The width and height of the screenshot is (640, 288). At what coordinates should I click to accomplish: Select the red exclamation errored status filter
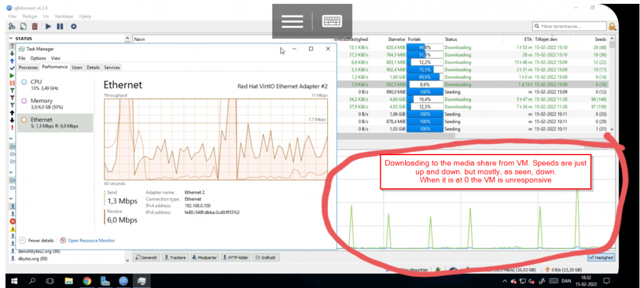[x=12, y=127]
